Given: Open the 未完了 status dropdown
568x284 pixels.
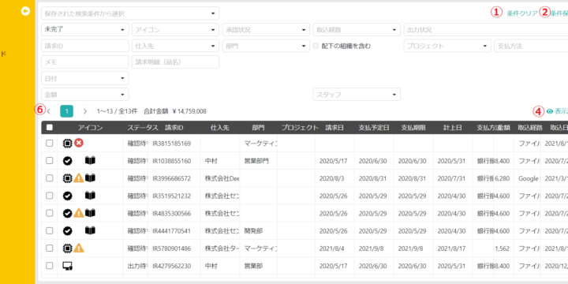Looking at the screenshot, I should [85, 30].
